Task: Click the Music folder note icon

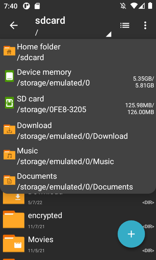Action: pos(9,155)
